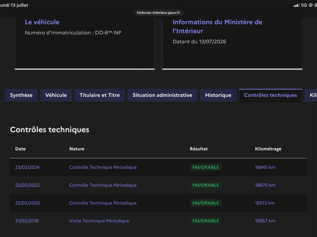This screenshot has width=317, height=237.
Task: Select the date 25/02/2020
Action: point(27,203)
